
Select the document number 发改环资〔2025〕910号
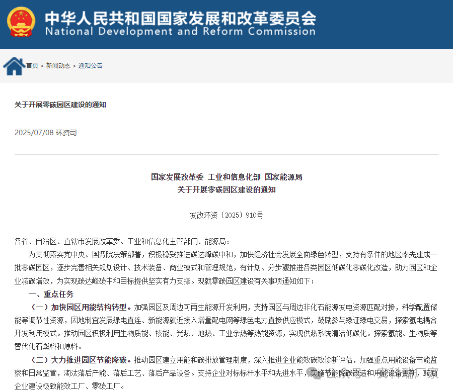point(226,215)
